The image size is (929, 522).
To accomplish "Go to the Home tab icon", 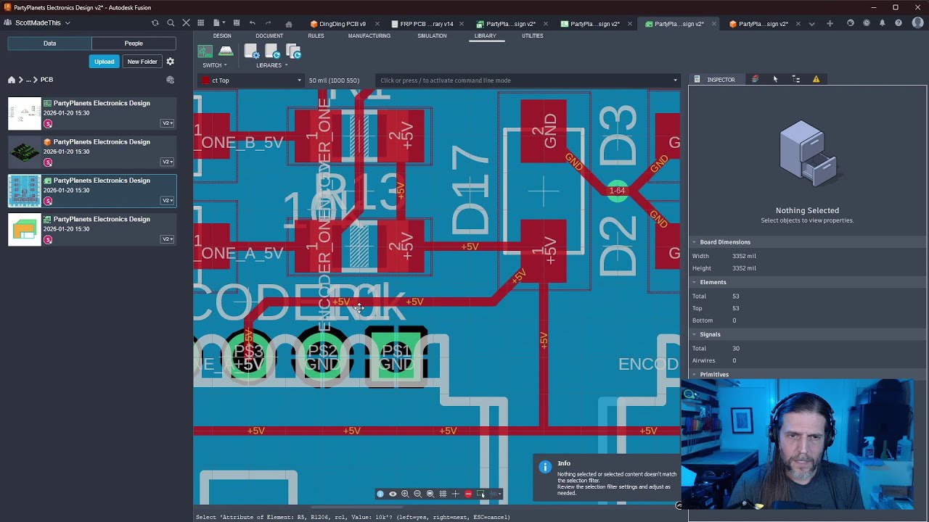I will [x=289, y=24].
